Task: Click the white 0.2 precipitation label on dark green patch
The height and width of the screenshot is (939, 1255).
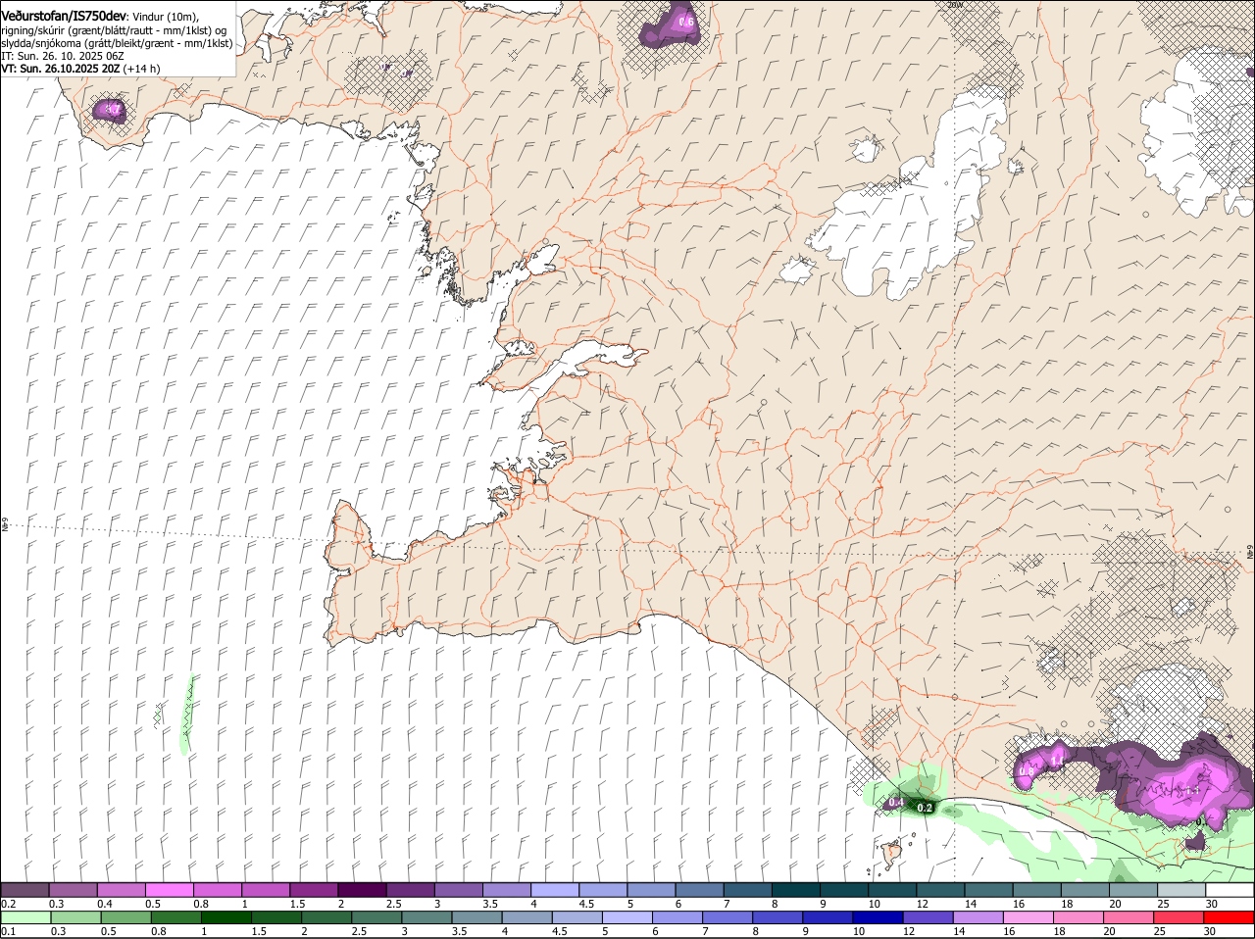Action: tap(924, 808)
